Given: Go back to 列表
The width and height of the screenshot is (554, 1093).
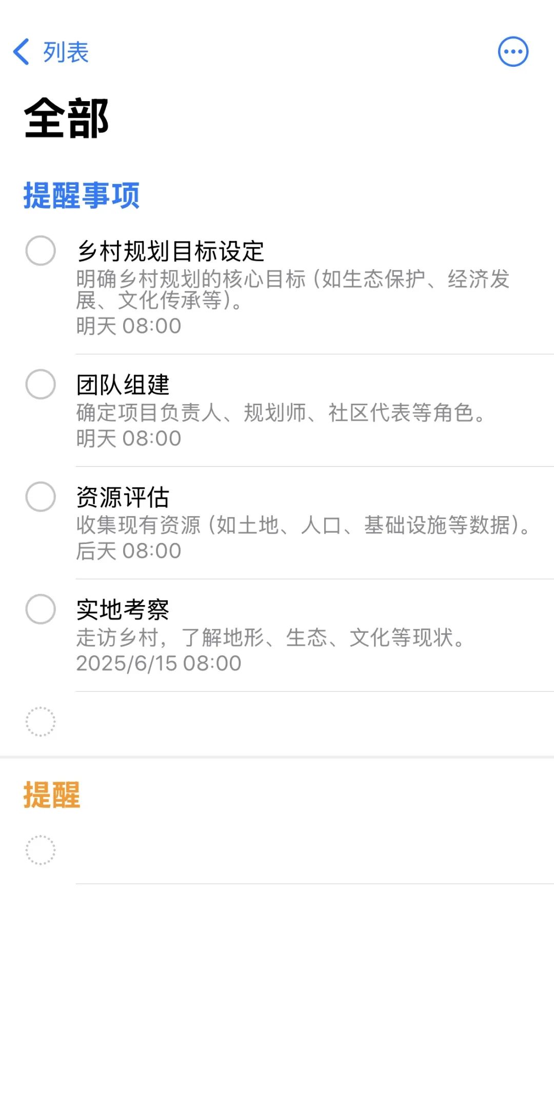Looking at the screenshot, I should (x=66, y=52).
